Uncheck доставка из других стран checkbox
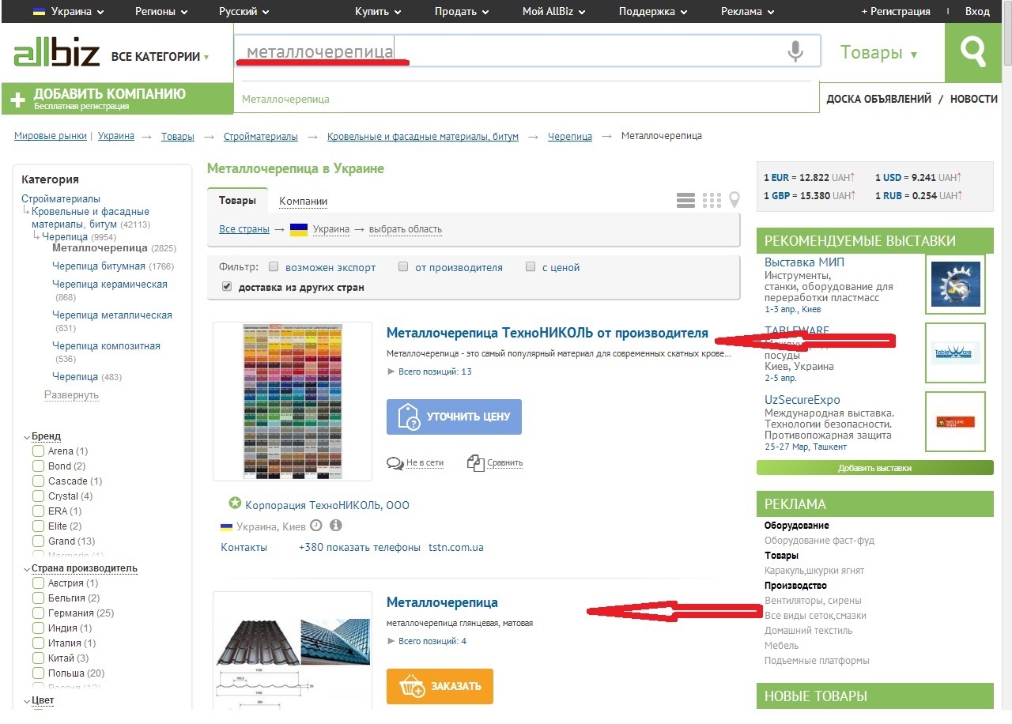 tap(227, 287)
